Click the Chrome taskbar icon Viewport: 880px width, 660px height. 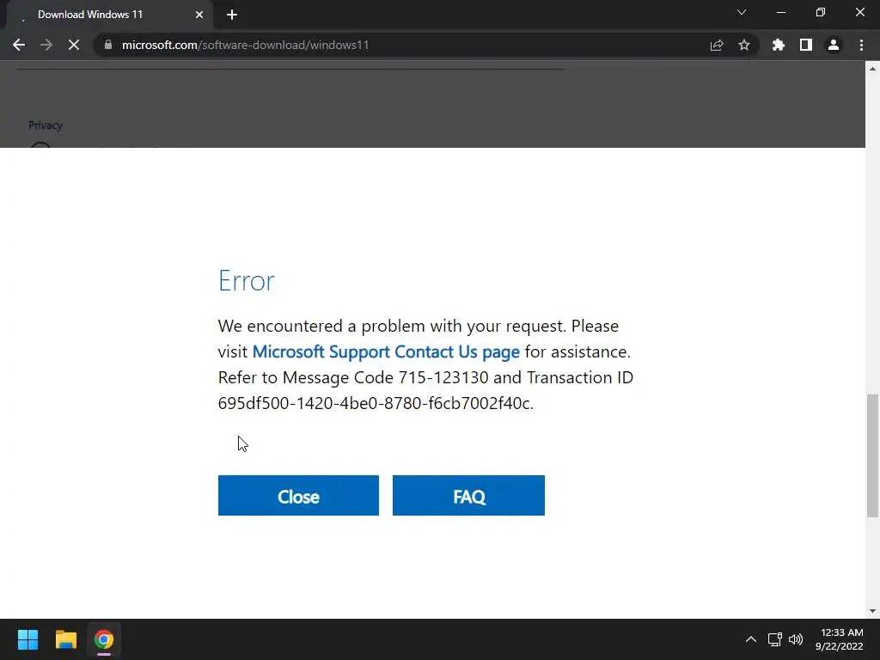pyautogui.click(x=104, y=639)
